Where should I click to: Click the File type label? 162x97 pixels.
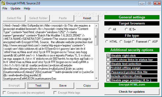coord(132,36)
